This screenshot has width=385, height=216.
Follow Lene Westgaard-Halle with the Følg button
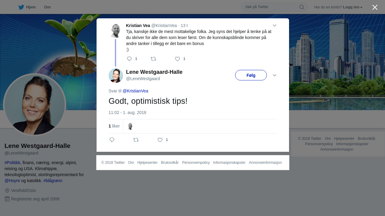pyautogui.click(x=251, y=75)
